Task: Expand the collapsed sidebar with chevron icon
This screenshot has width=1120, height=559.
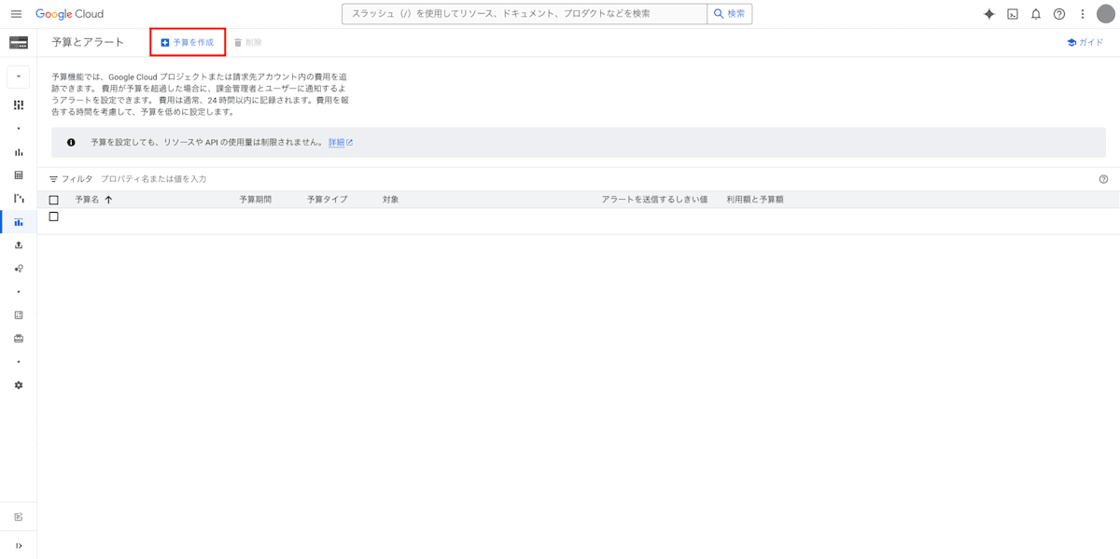Action: [19, 546]
